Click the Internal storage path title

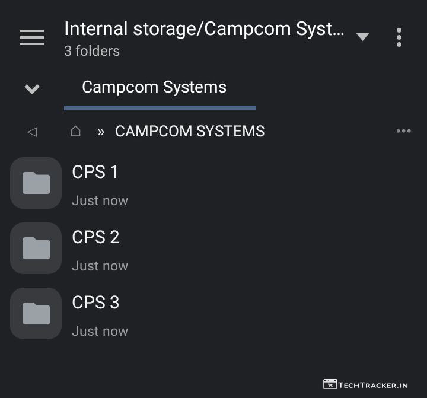click(x=203, y=28)
